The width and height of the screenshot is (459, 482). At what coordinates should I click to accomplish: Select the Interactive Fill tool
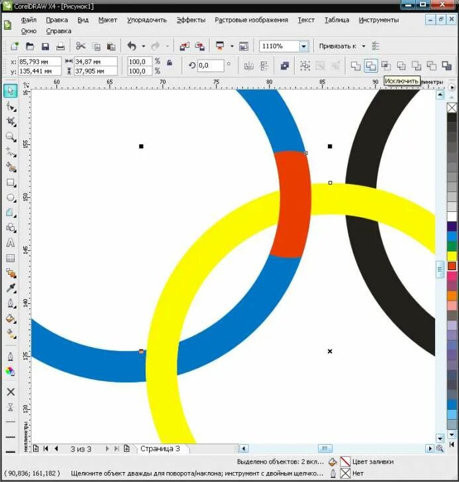point(11,334)
